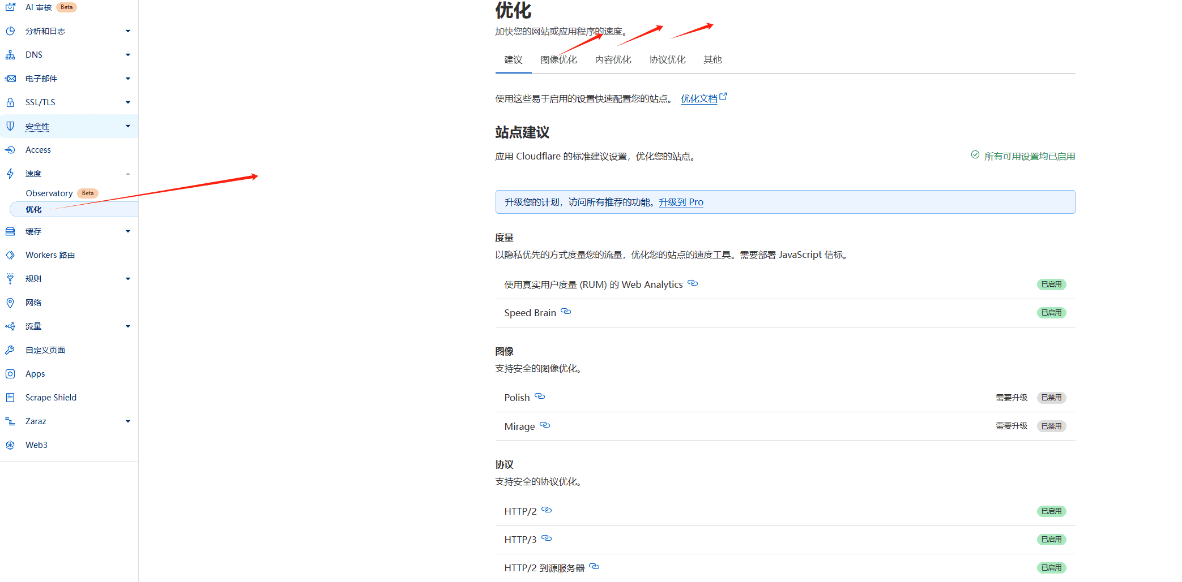Click the 升级到 Pro link
The height and width of the screenshot is (582, 1182).
[681, 202]
